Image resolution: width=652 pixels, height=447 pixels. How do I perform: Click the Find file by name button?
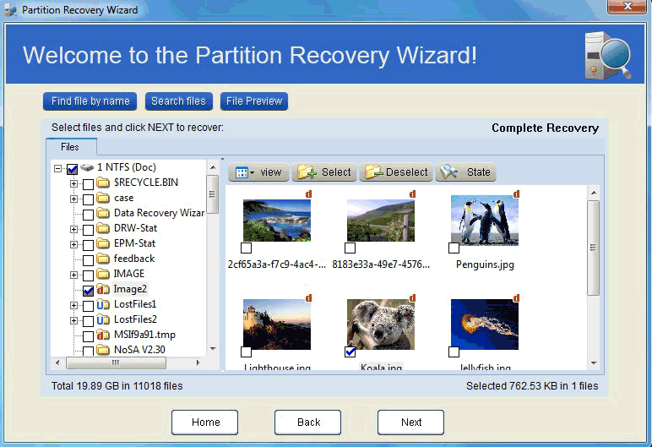pos(90,101)
